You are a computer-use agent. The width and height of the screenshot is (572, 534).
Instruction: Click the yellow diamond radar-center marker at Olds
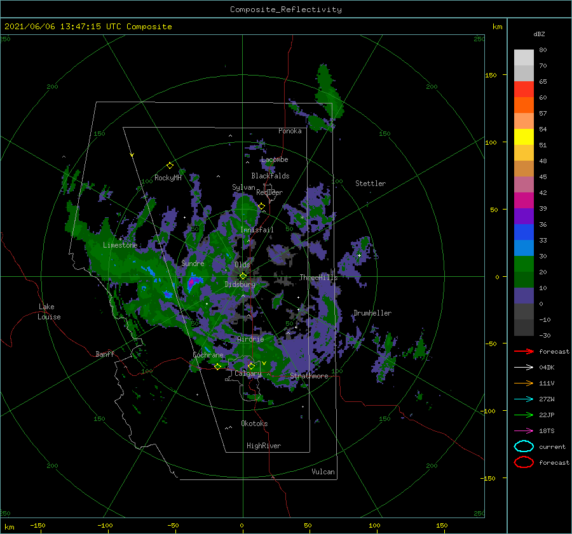[x=243, y=276]
